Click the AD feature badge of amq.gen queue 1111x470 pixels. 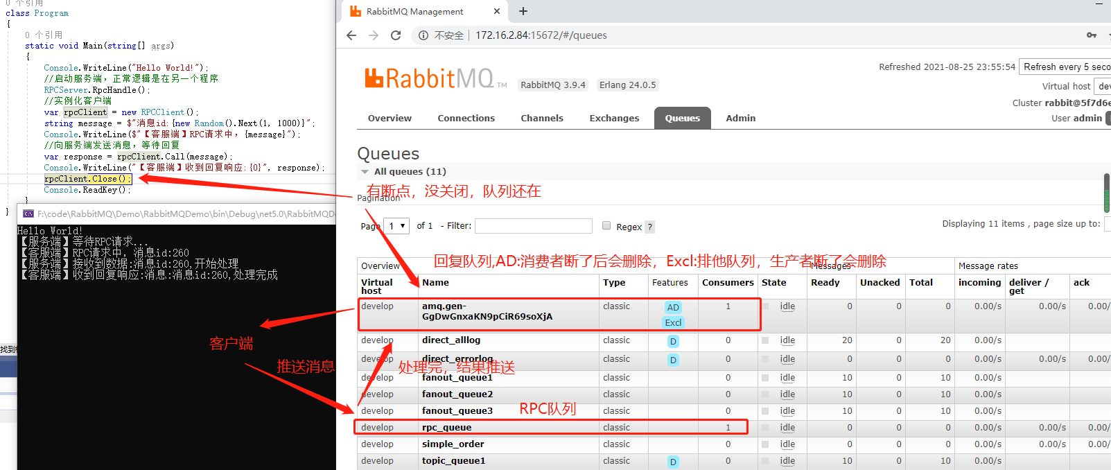coord(673,307)
